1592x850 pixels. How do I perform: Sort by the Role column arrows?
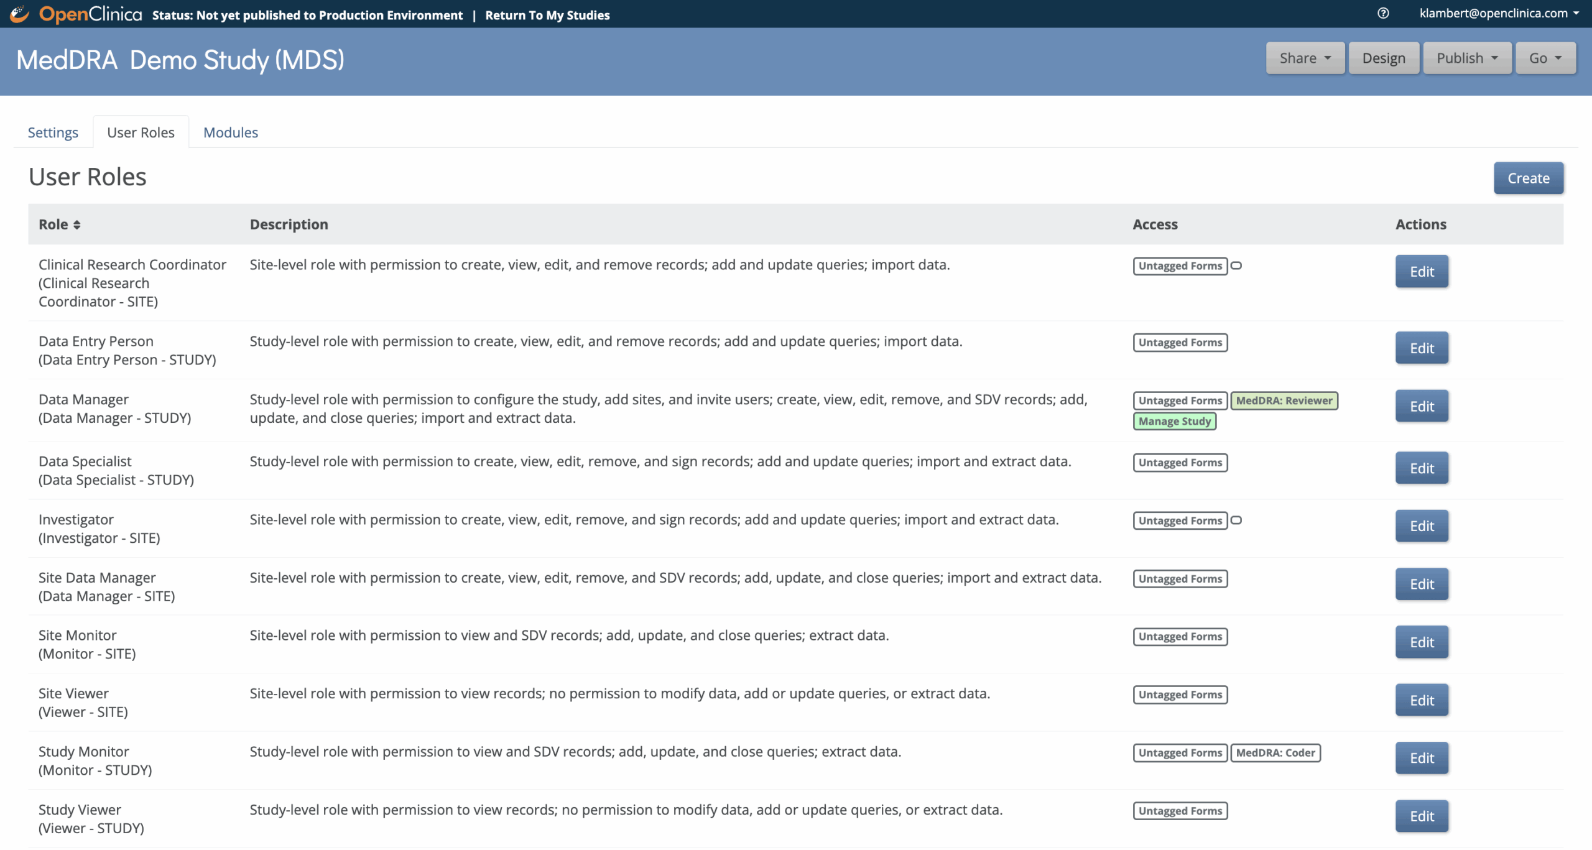coord(76,224)
